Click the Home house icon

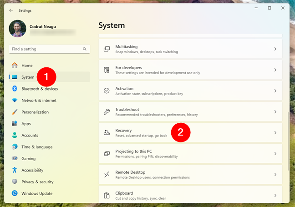click(x=15, y=65)
